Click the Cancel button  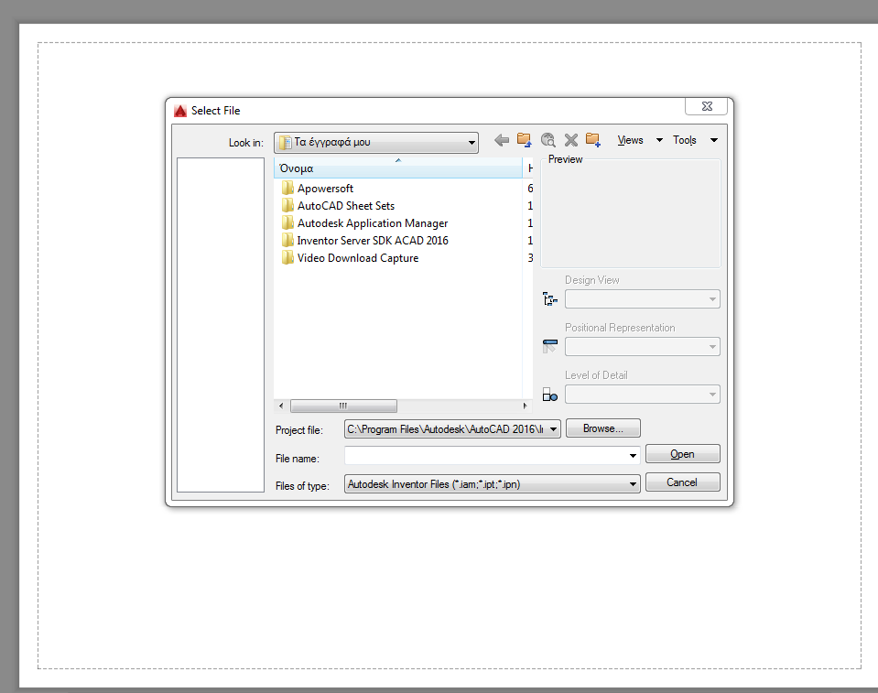(683, 482)
